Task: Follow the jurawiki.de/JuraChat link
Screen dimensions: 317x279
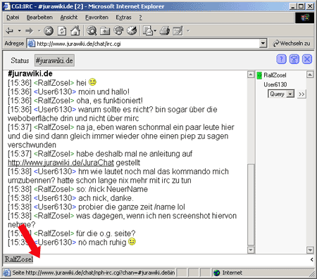Action: coord(61,162)
